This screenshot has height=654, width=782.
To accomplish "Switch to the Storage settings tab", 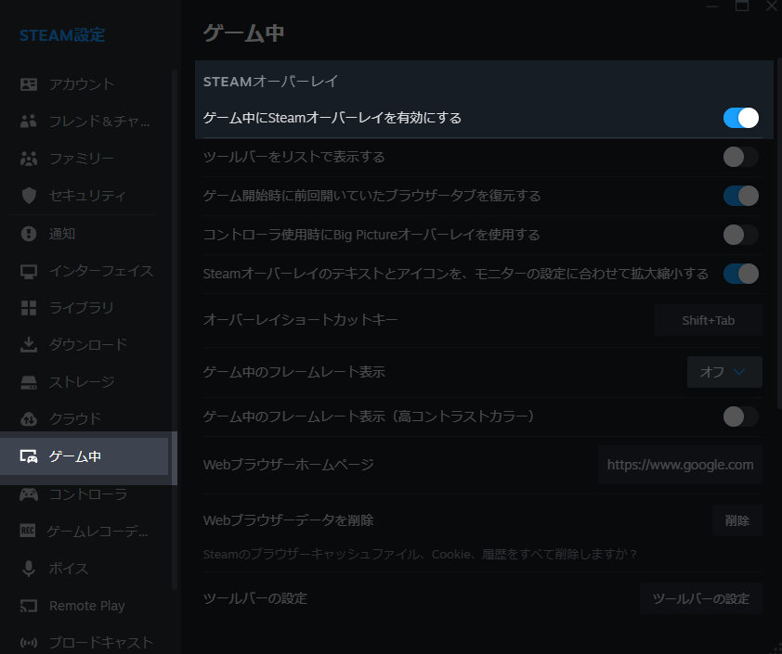I will pyautogui.click(x=82, y=382).
